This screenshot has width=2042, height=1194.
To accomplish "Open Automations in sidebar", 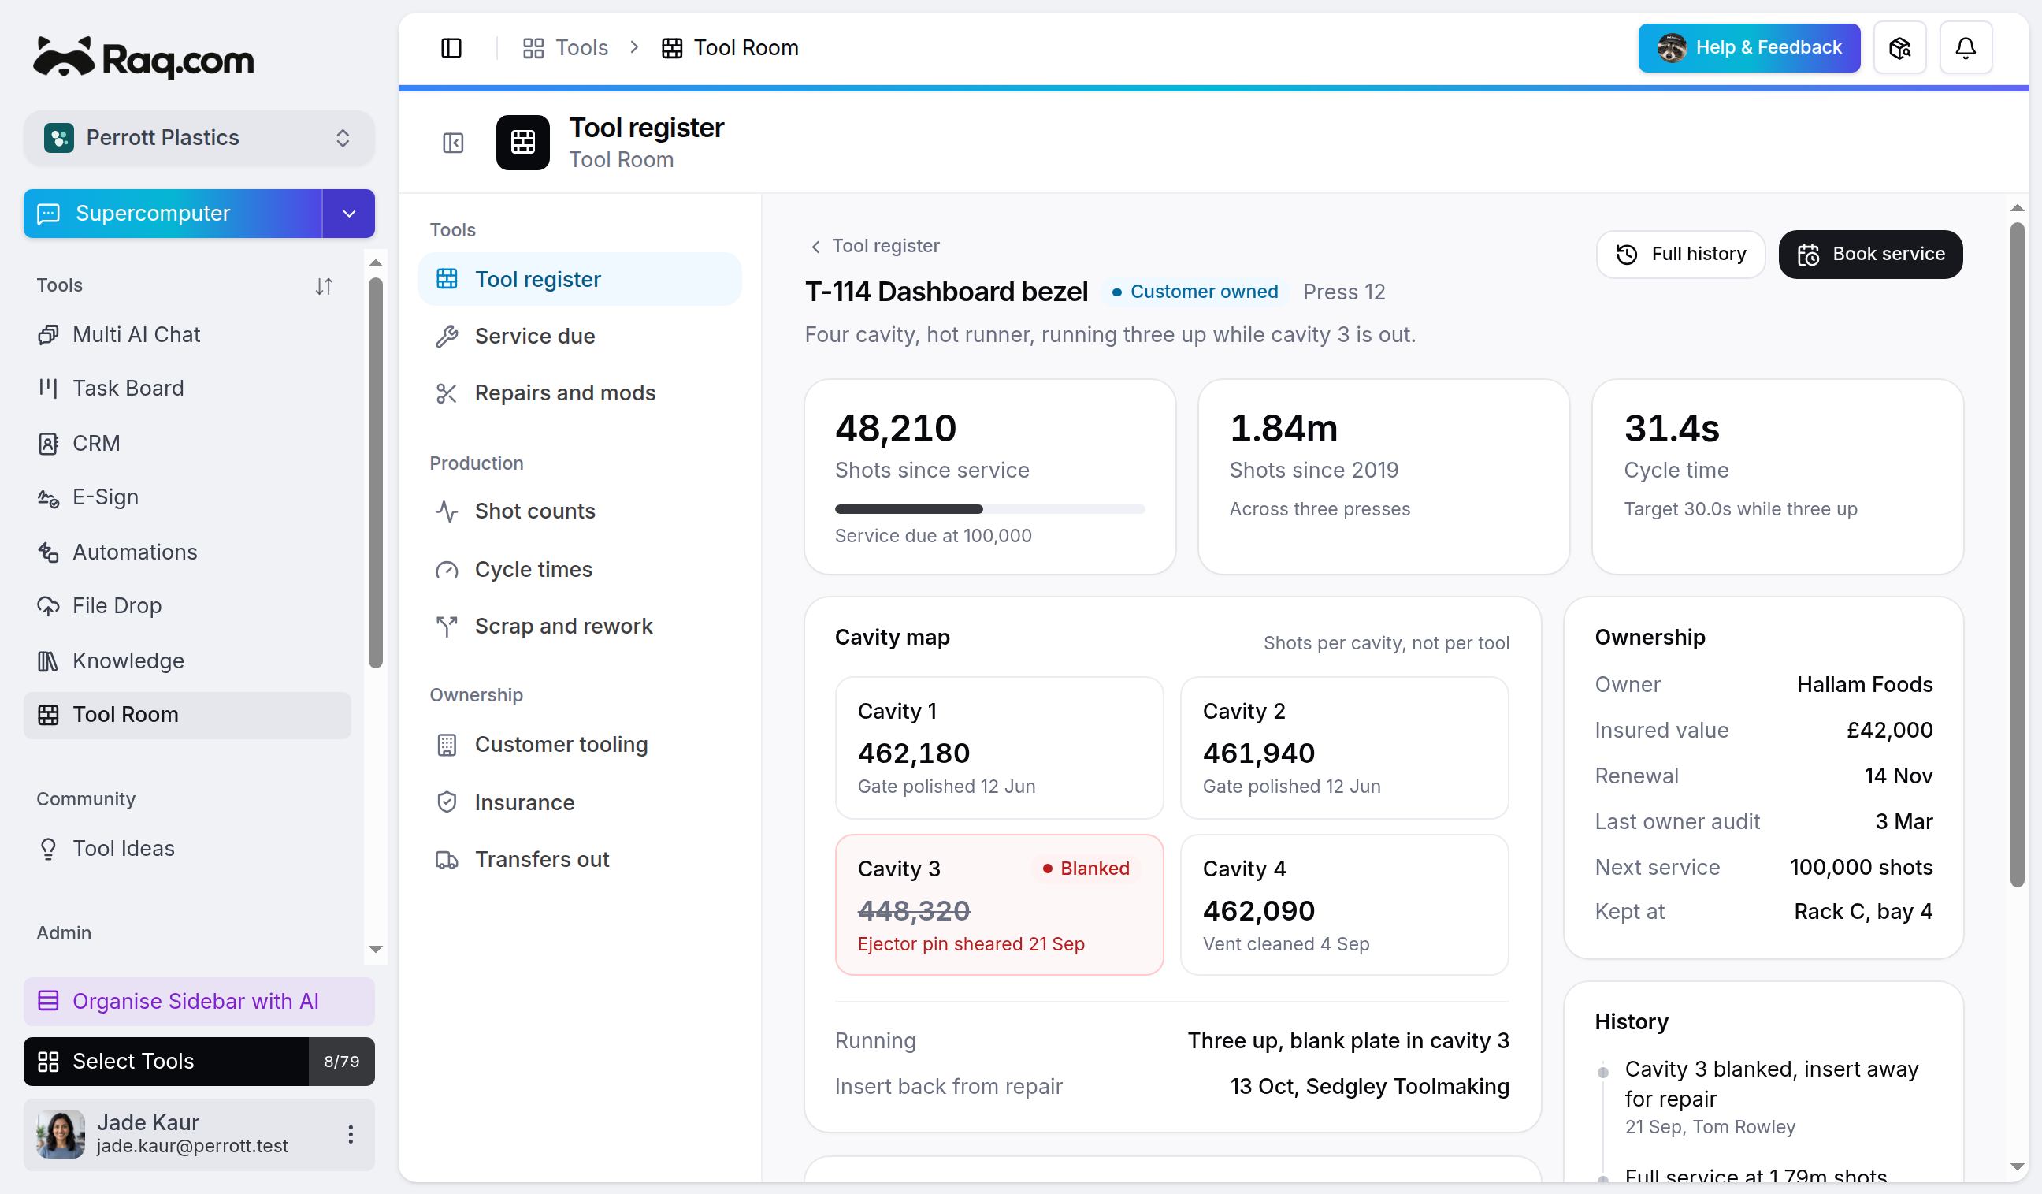I will click(187, 552).
